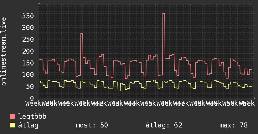Click the 100 y-axis label
Screen dimensions: 258x134
(28, 75)
